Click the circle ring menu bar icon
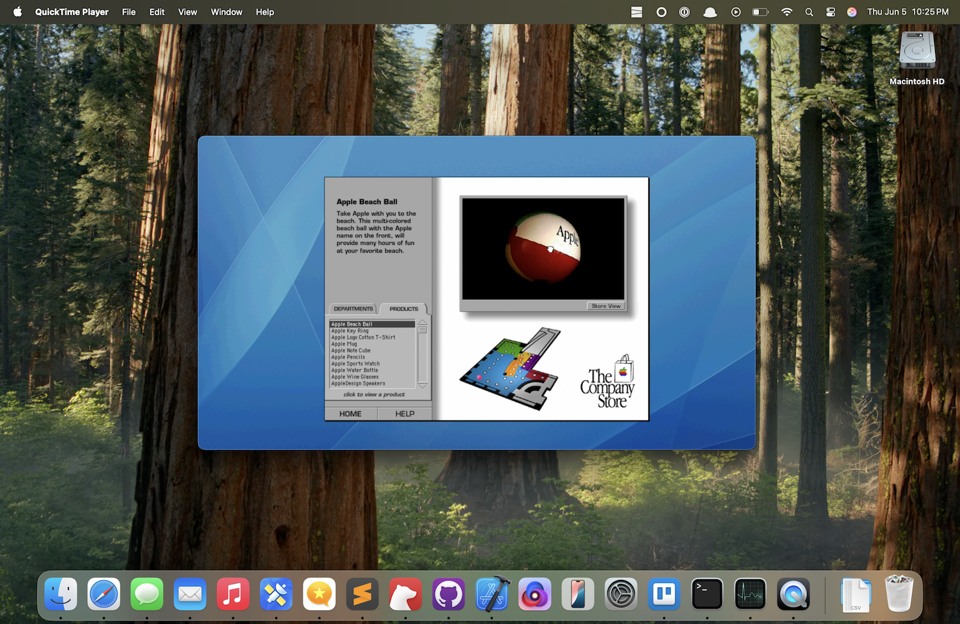960x624 pixels. tap(662, 12)
